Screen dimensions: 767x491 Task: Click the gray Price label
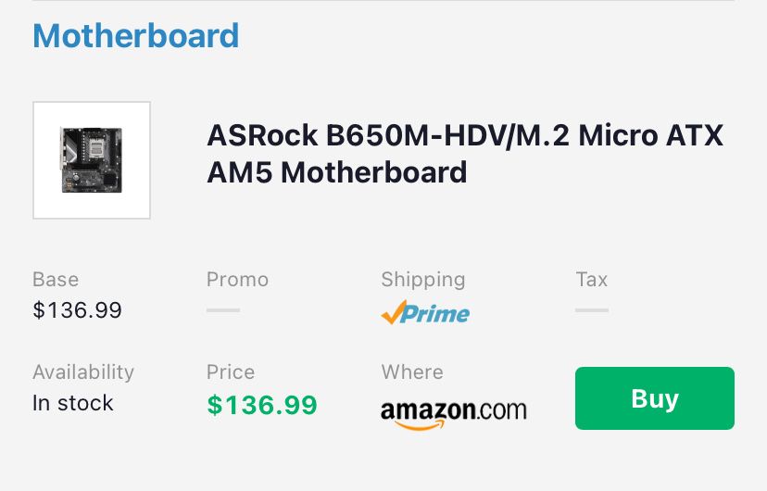(231, 372)
